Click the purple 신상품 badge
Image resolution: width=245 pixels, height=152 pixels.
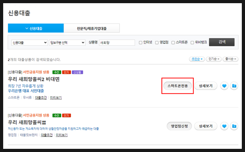pyautogui.click(x=77, y=72)
